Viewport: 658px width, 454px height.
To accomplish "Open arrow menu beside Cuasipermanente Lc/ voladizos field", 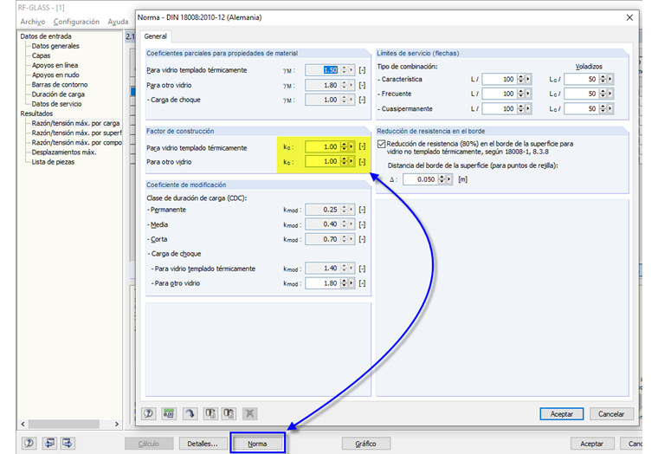I will (x=610, y=109).
